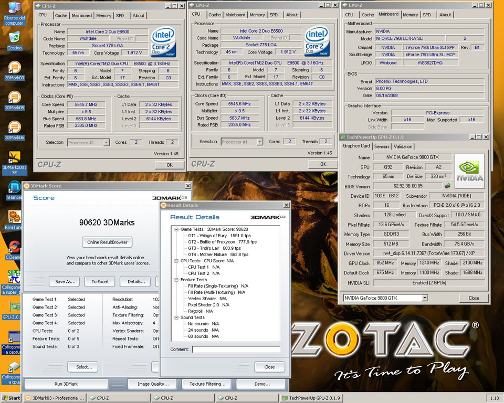
Task: Open the Mainboard tab in middle CPU-Z window
Action: (235, 15)
